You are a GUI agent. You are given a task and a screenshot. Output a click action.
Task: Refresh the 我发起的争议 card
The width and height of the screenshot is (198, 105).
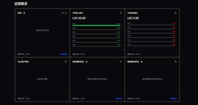point(176,62)
